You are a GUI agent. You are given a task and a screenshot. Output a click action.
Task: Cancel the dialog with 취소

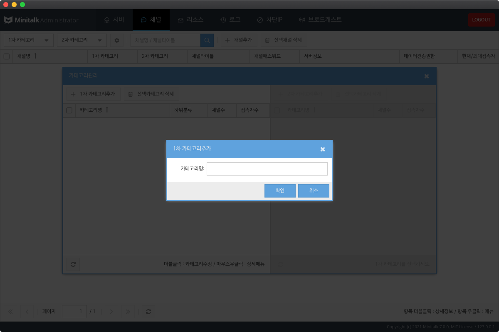(x=314, y=191)
